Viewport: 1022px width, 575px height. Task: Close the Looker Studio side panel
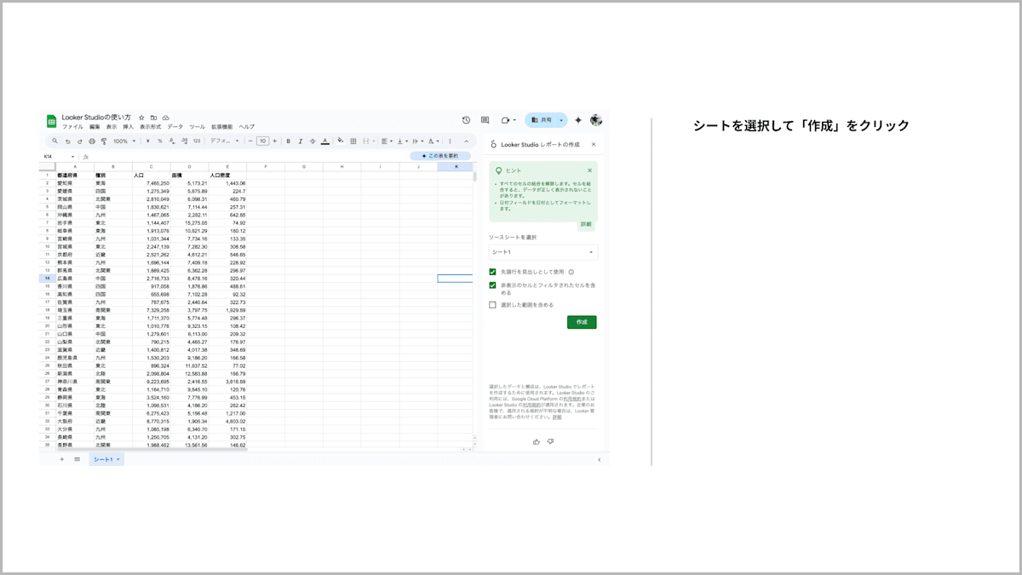[594, 145]
